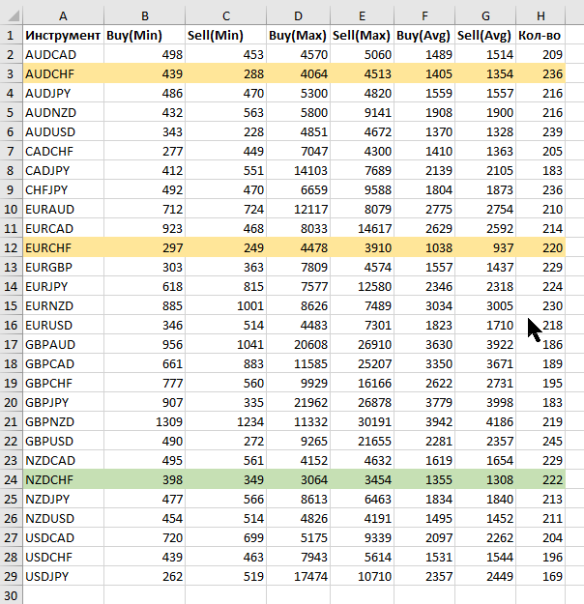Click Buy(Avg) value 1355 for NZDCHF
This screenshot has width=584, height=604.
pyautogui.click(x=424, y=479)
